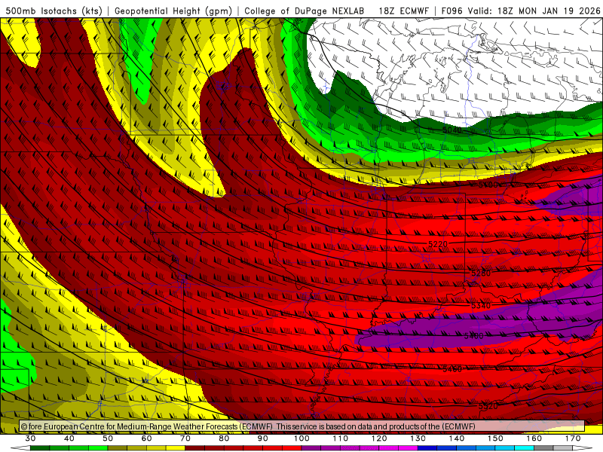The width and height of the screenshot is (603, 452).
Task: Click the ECMWF copyright notice banner
Action: (302, 426)
